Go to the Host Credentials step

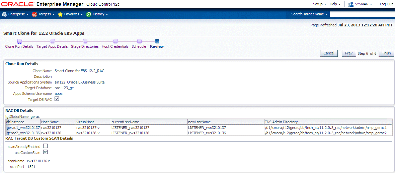pyautogui.click(x=115, y=46)
